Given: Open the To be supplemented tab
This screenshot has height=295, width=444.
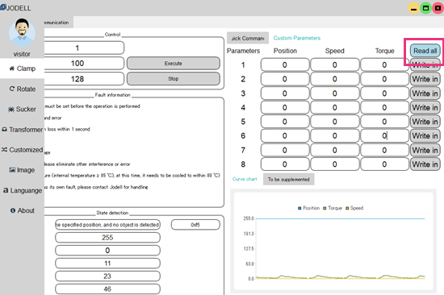Looking at the screenshot, I should pos(288,179).
